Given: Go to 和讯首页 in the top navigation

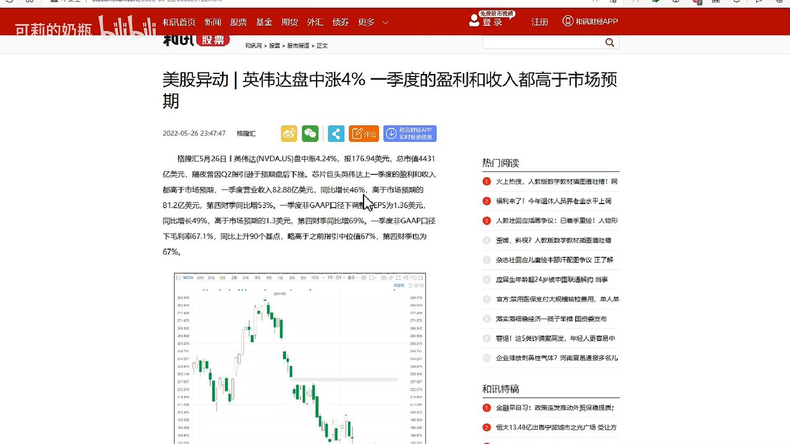Looking at the screenshot, I should (179, 22).
